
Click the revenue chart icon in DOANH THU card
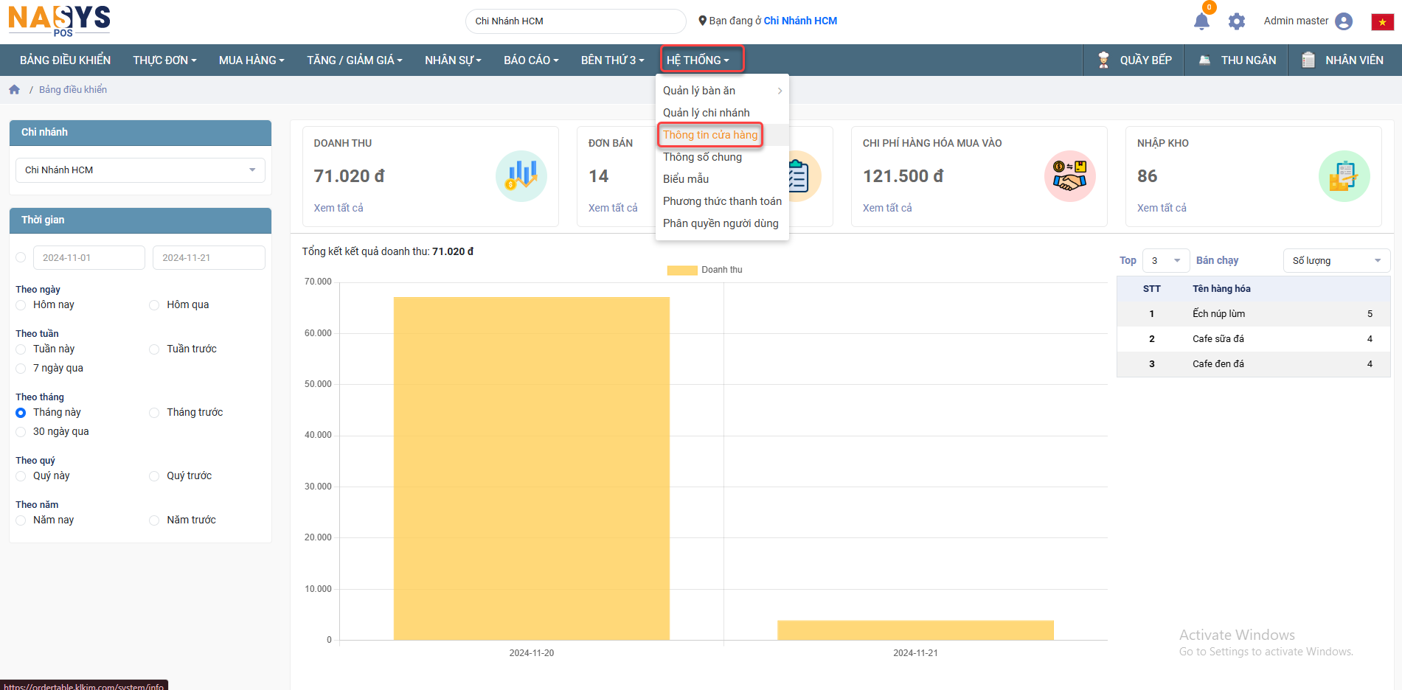click(521, 176)
